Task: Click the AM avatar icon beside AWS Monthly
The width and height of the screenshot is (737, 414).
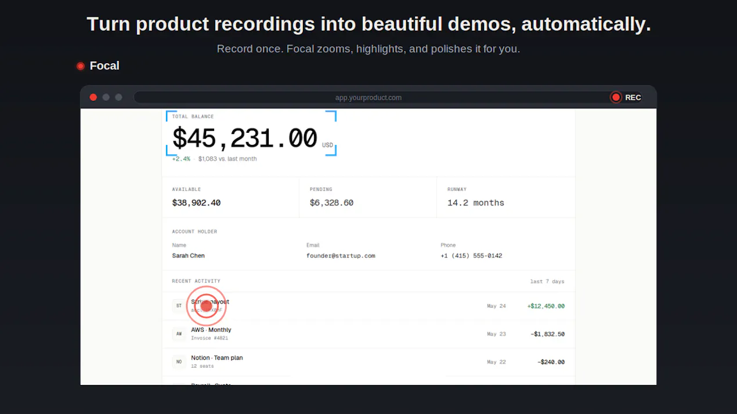Action: [x=179, y=333]
